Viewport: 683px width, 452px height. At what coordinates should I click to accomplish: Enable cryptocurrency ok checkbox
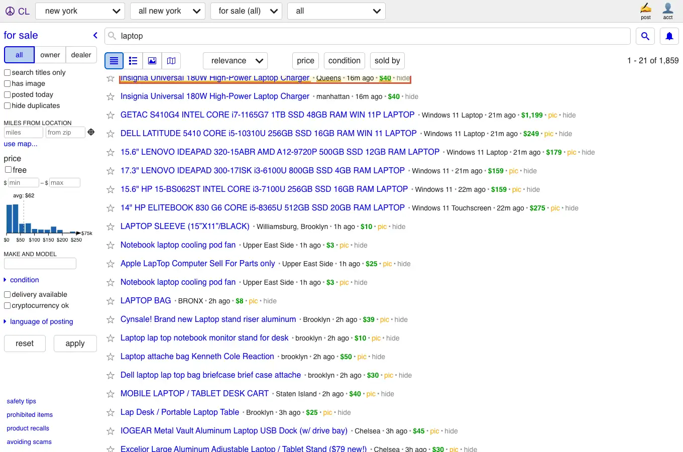[x=8, y=306]
